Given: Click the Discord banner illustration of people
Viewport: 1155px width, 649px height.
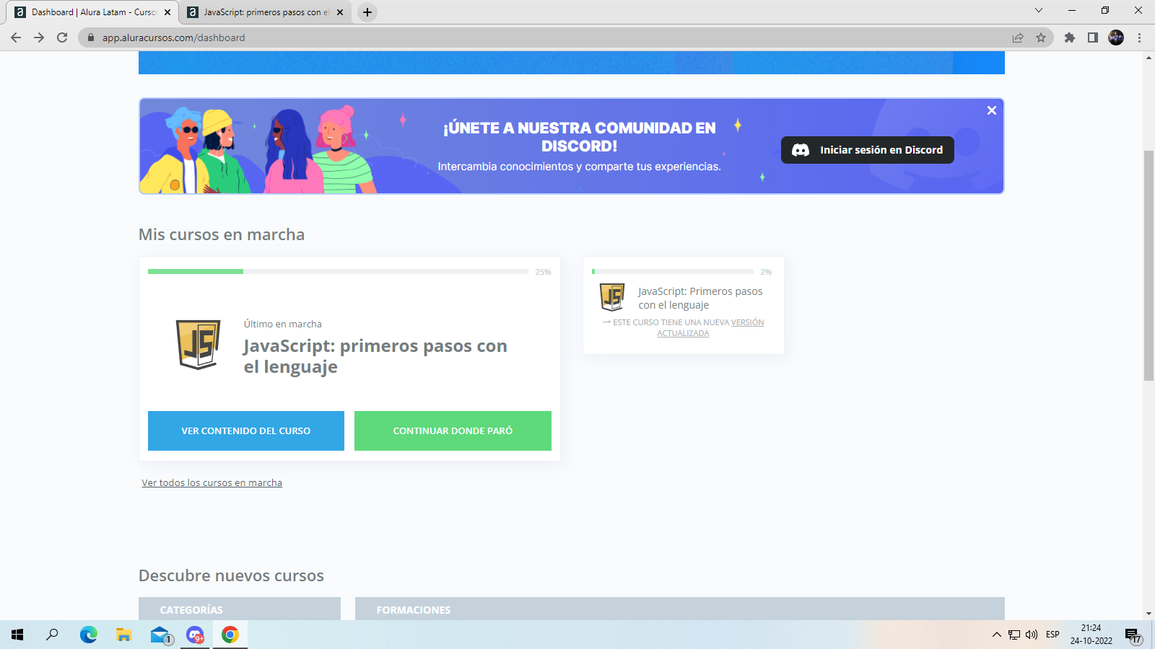Looking at the screenshot, I should (x=258, y=150).
